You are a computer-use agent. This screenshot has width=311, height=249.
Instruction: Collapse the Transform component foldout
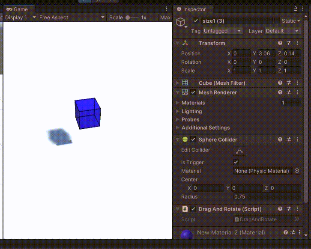point(178,43)
